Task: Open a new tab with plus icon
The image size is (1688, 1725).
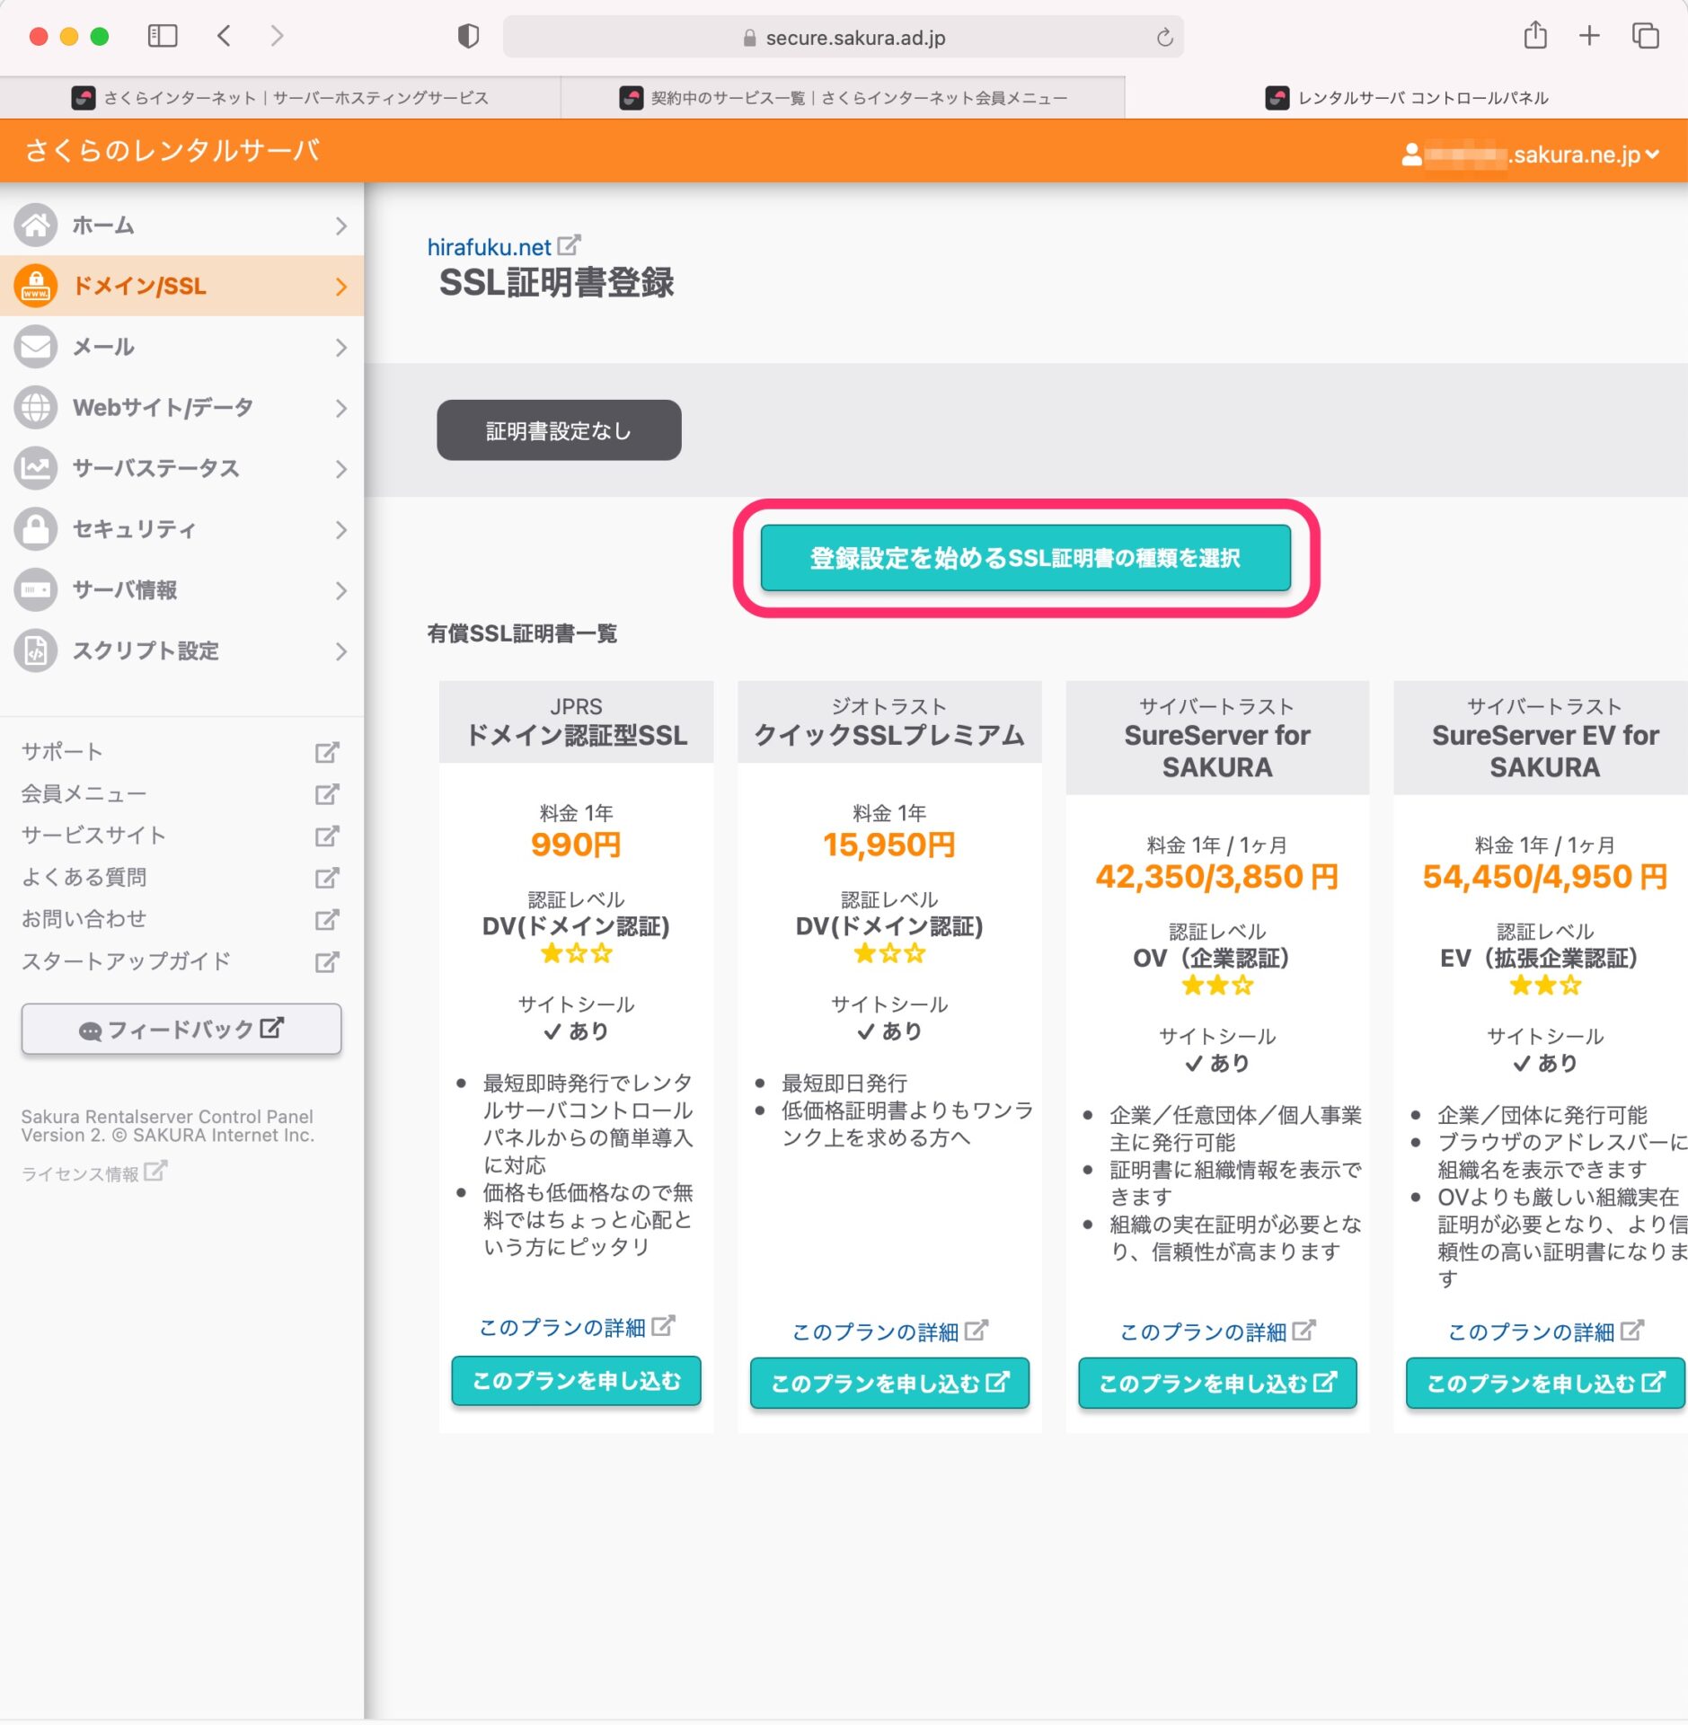Action: (x=1589, y=36)
